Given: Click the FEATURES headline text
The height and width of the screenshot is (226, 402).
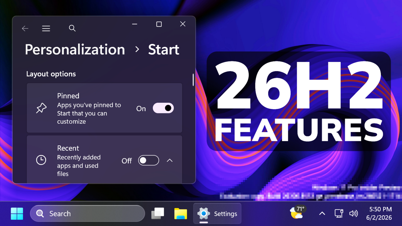Looking at the screenshot, I should pyautogui.click(x=299, y=130).
